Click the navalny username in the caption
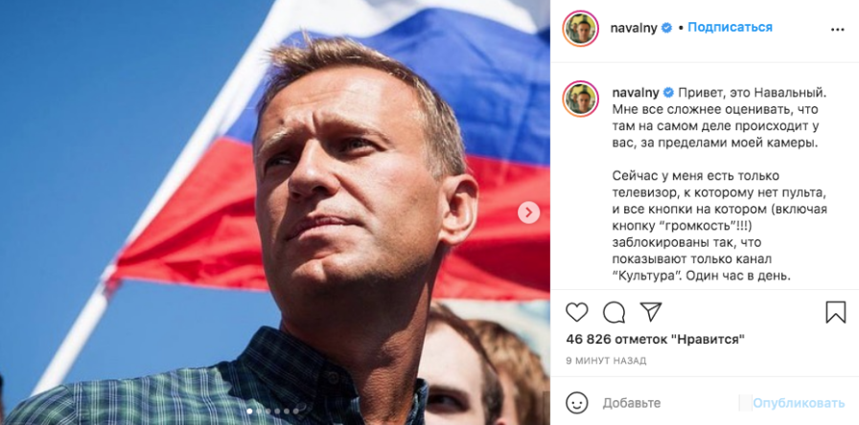This screenshot has width=859, height=425. 635,93
